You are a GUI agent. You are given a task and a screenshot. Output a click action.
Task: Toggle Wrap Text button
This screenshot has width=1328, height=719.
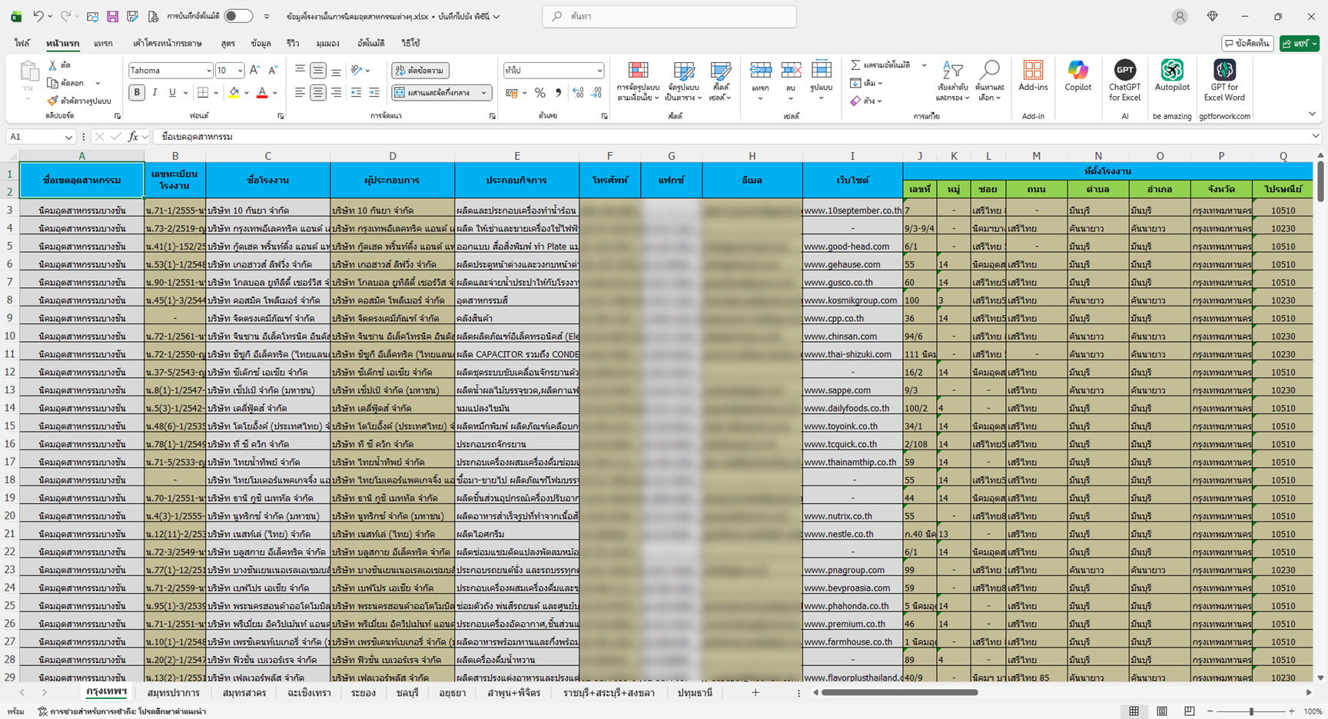(x=420, y=71)
